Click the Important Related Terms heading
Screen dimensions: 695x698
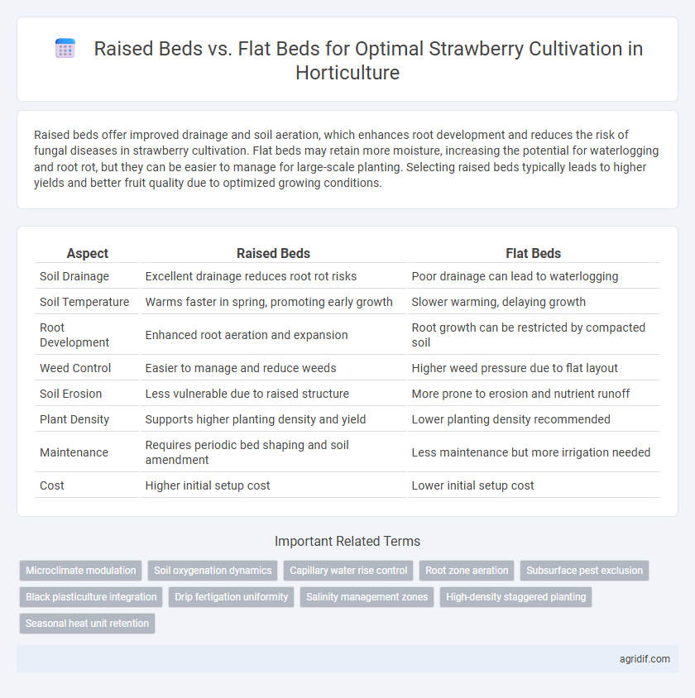point(347,542)
